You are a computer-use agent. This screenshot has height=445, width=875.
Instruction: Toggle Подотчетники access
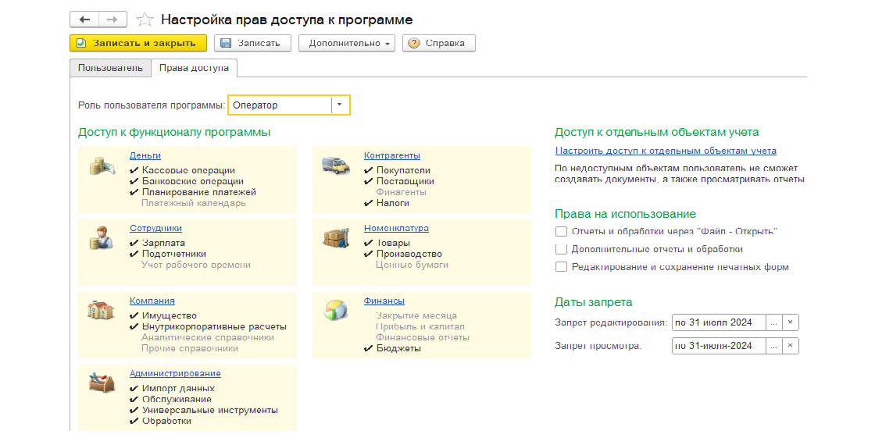(x=167, y=254)
